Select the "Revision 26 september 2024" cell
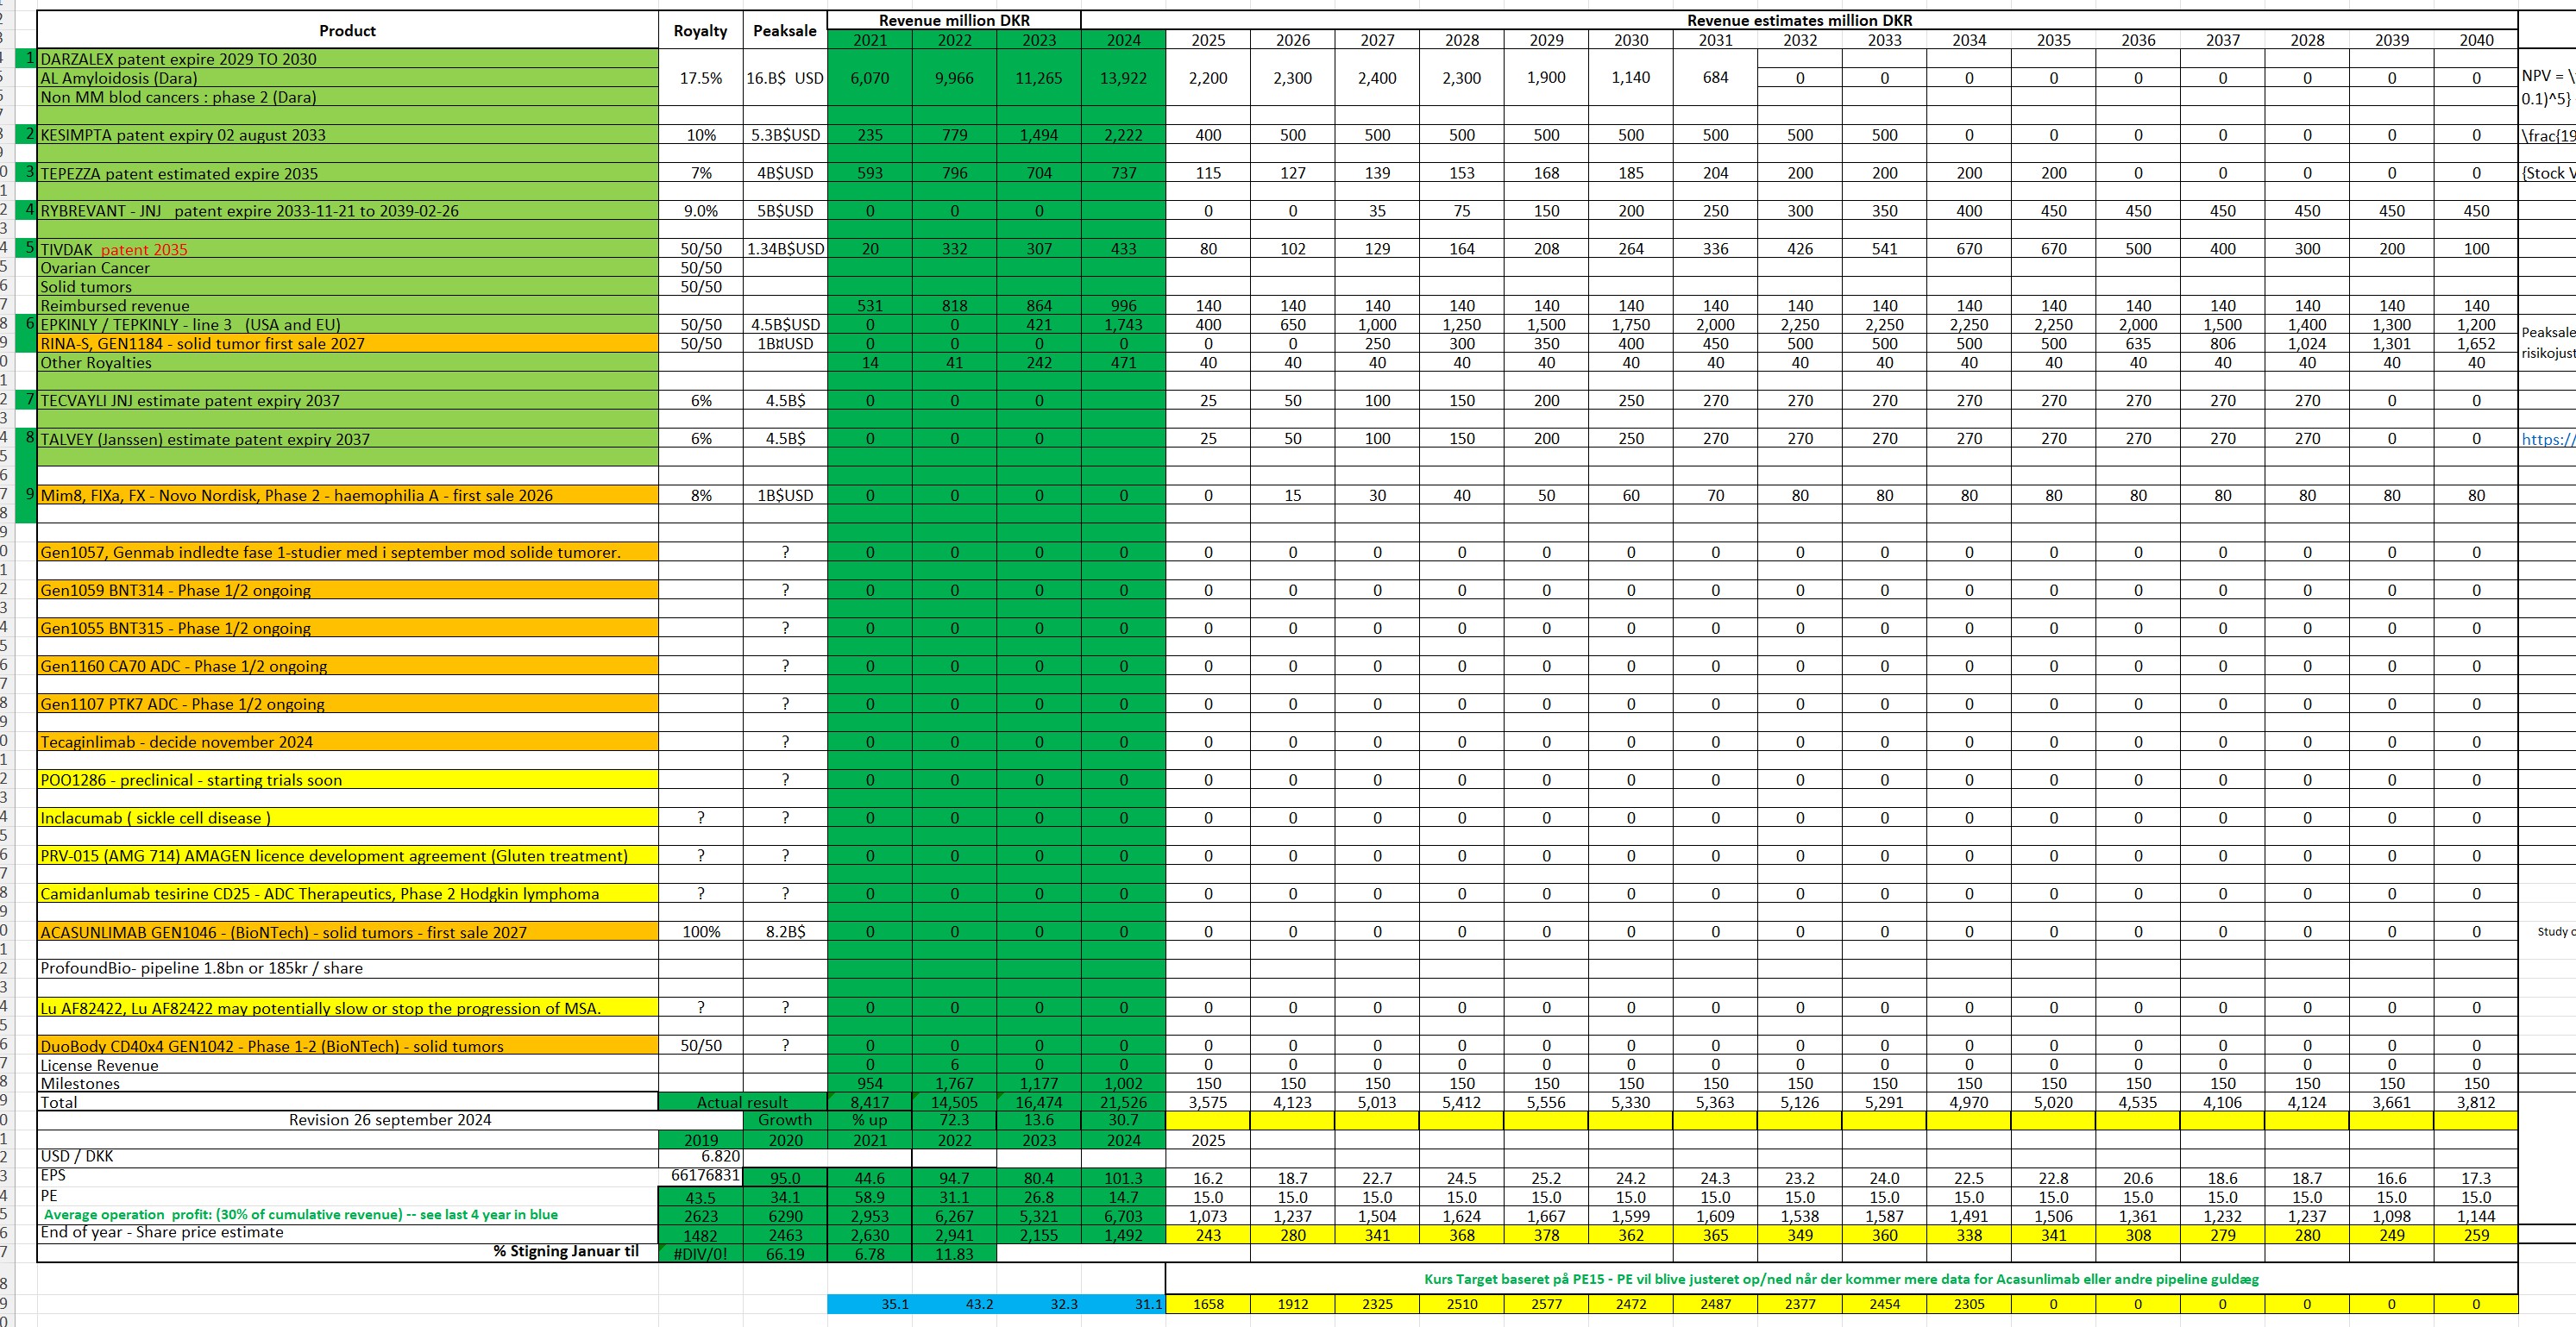The image size is (2576, 1327). click(390, 1120)
